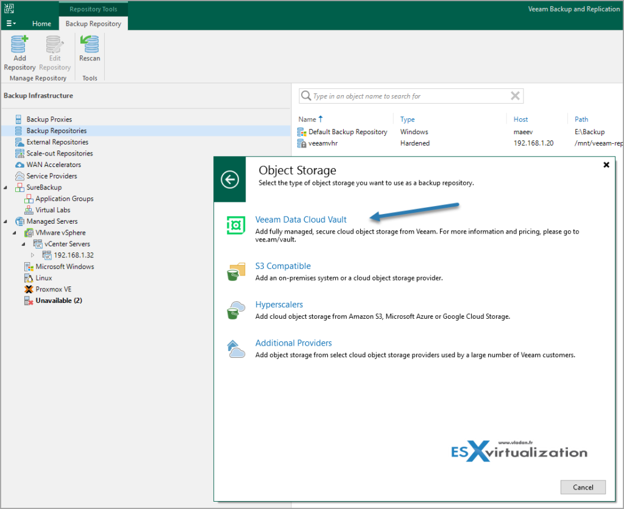Collapse the SureBackup tree node
This screenshot has height=509, width=624.
coord(5,187)
